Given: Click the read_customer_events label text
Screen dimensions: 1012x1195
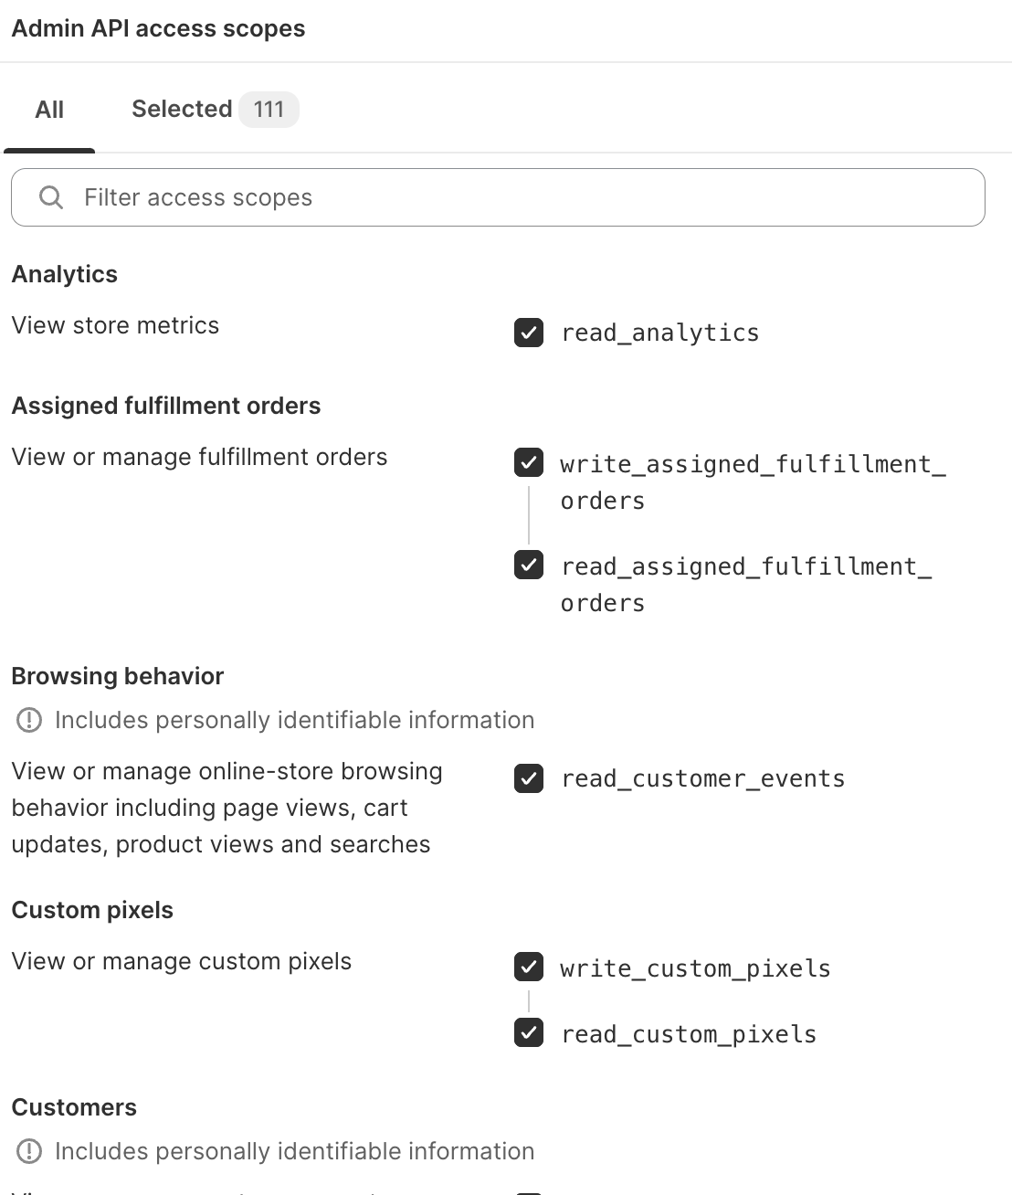Looking at the screenshot, I should click(702, 778).
